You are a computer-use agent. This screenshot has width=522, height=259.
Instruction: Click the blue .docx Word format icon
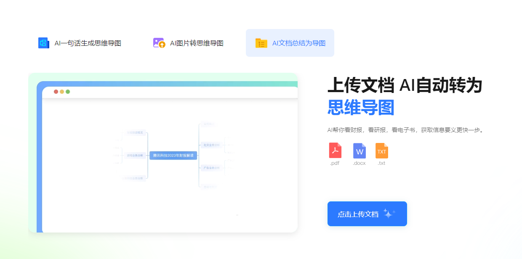[x=359, y=151]
